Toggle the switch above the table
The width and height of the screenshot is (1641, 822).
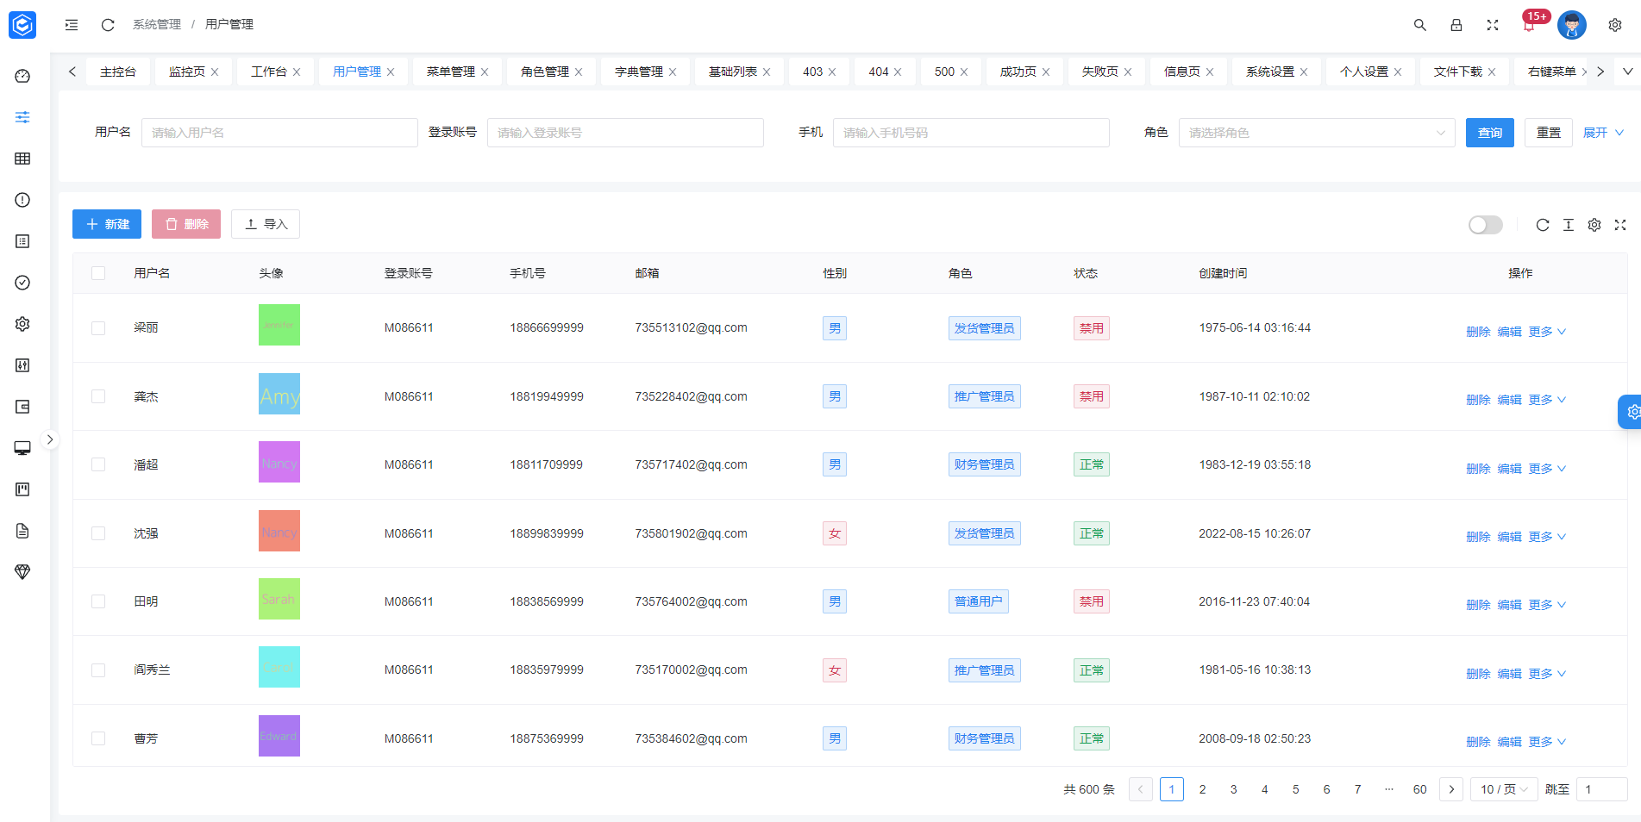[1485, 225]
